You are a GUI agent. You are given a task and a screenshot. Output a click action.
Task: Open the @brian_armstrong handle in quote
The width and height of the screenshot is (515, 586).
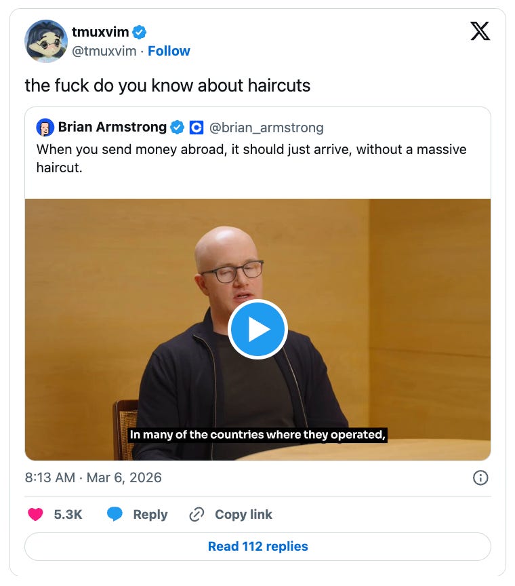pos(266,128)
